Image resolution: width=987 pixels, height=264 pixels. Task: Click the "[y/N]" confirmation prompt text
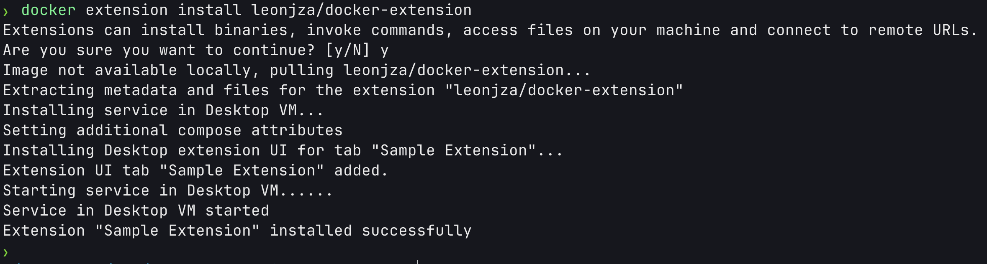pos(347,50)
